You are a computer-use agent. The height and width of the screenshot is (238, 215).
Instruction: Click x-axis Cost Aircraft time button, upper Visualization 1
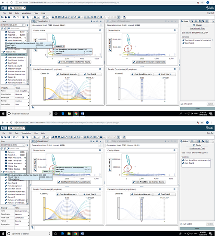74,62
